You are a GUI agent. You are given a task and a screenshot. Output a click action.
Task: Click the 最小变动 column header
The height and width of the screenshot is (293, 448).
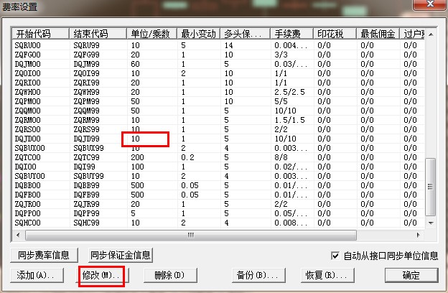pyautogui.click(x=199, y=34)
